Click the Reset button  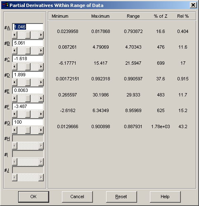[121, 197]
